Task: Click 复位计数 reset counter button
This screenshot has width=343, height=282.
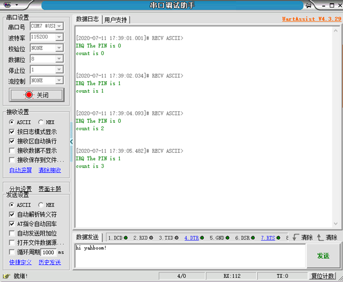Action: coord(322,276)
